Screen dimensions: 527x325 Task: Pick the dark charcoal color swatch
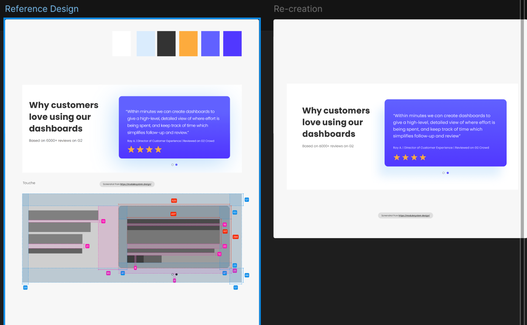[166, 43]
